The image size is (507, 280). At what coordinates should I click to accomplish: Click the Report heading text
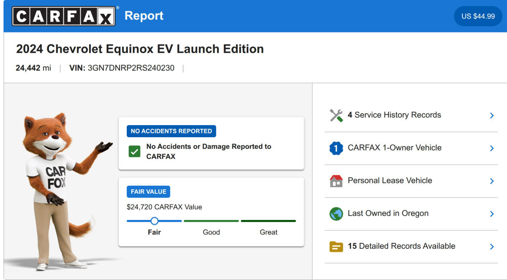pos(144,16)
